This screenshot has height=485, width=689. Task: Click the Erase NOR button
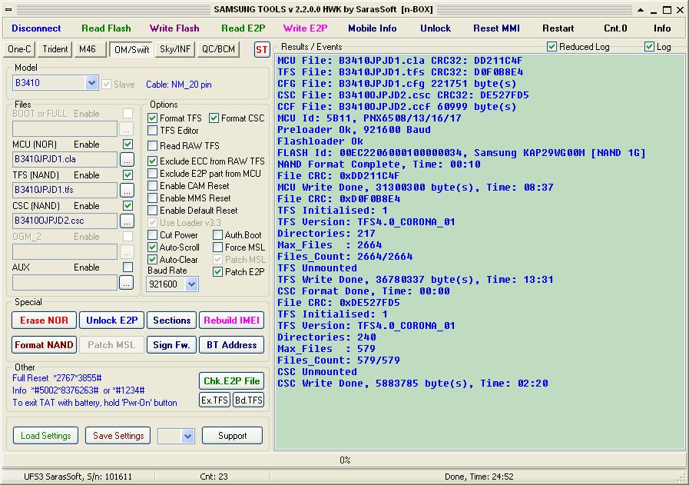point(44,321)
